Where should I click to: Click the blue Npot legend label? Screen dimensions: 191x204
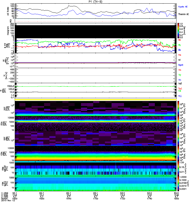pyautogui.click(x=181, y=65)
